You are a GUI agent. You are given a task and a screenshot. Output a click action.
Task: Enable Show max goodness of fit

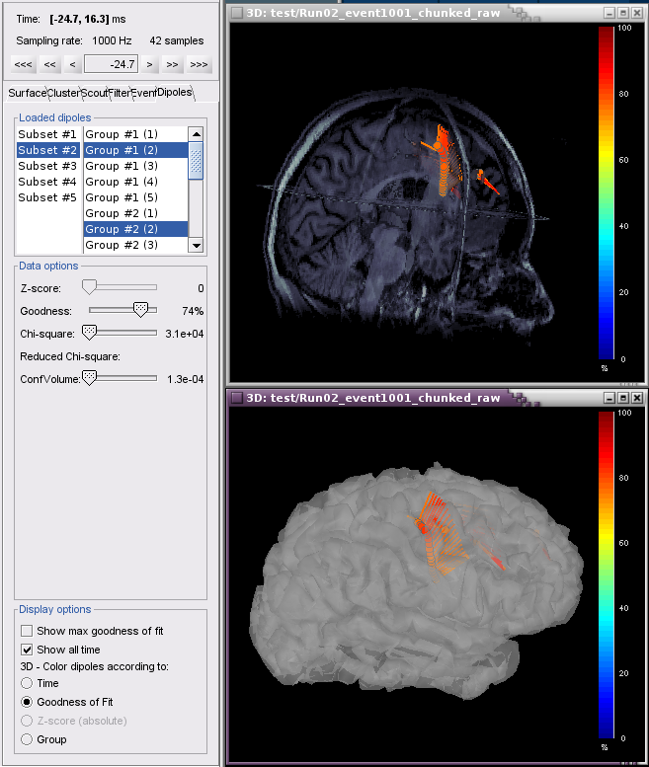click(28, 630)
